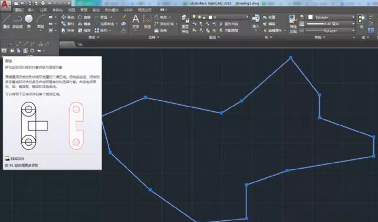Open the AutoCAD application menu (red A)
The image size is (378, 222).
click(x=5, y=5)
